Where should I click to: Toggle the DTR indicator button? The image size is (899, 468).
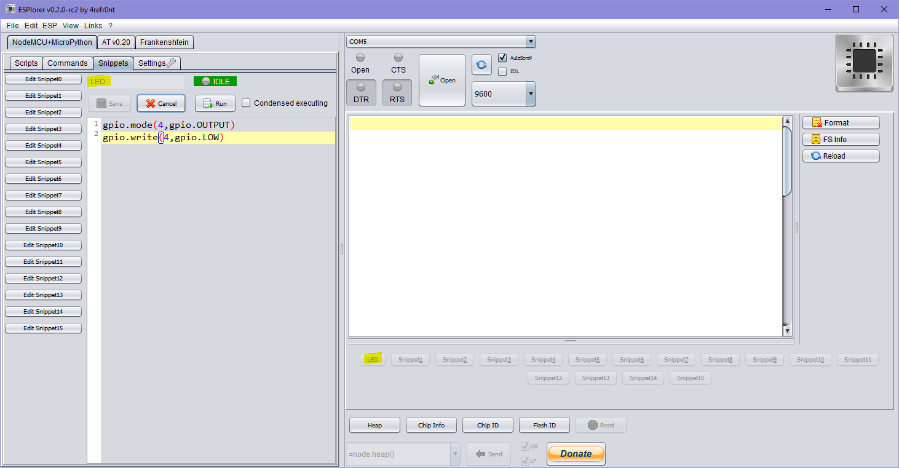point(361,92)
